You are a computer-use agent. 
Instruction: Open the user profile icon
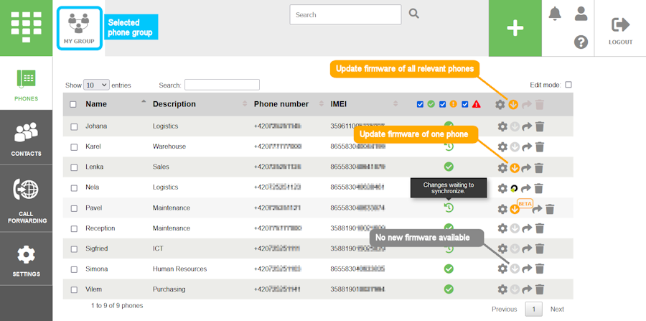581,14
